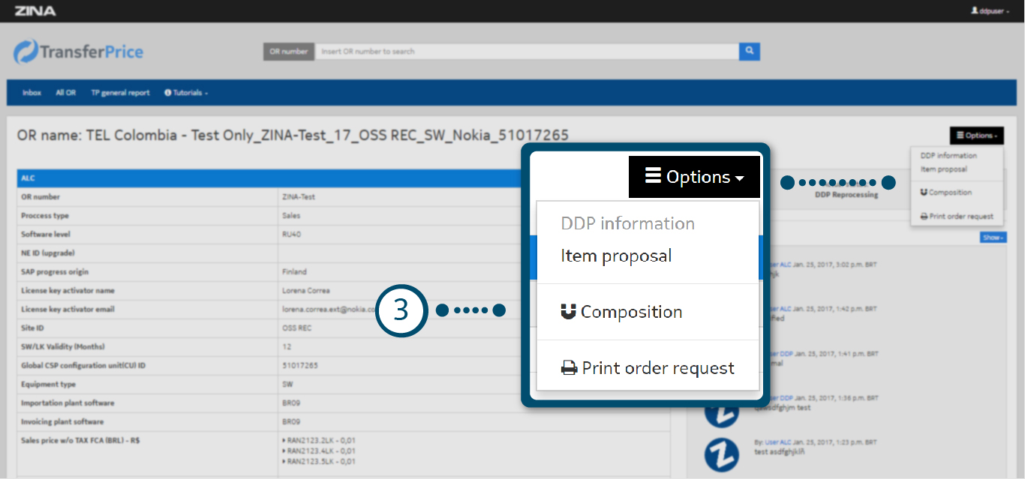Image resolution: width=1025 pixels, height=479 pixels.
Task: Click the blue search magnifier button
Action: [749, 51]
